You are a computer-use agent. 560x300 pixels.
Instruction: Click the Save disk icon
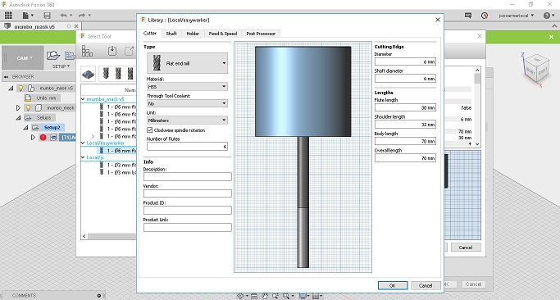click(47, 16)
